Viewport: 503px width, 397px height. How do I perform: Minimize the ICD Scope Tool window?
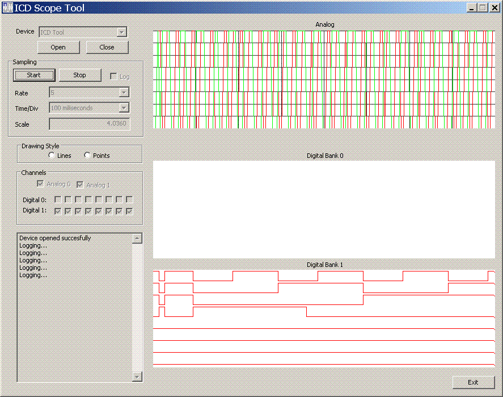point(471,8)
